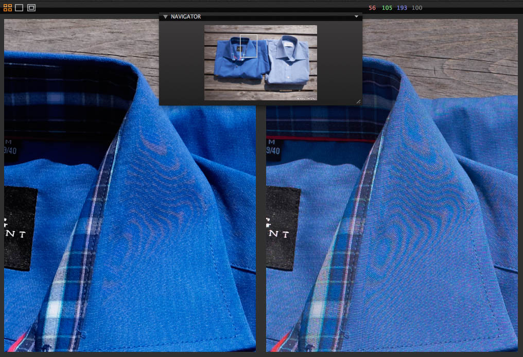
Task: Select the left comparison image of collar
Action: [130, 185]
